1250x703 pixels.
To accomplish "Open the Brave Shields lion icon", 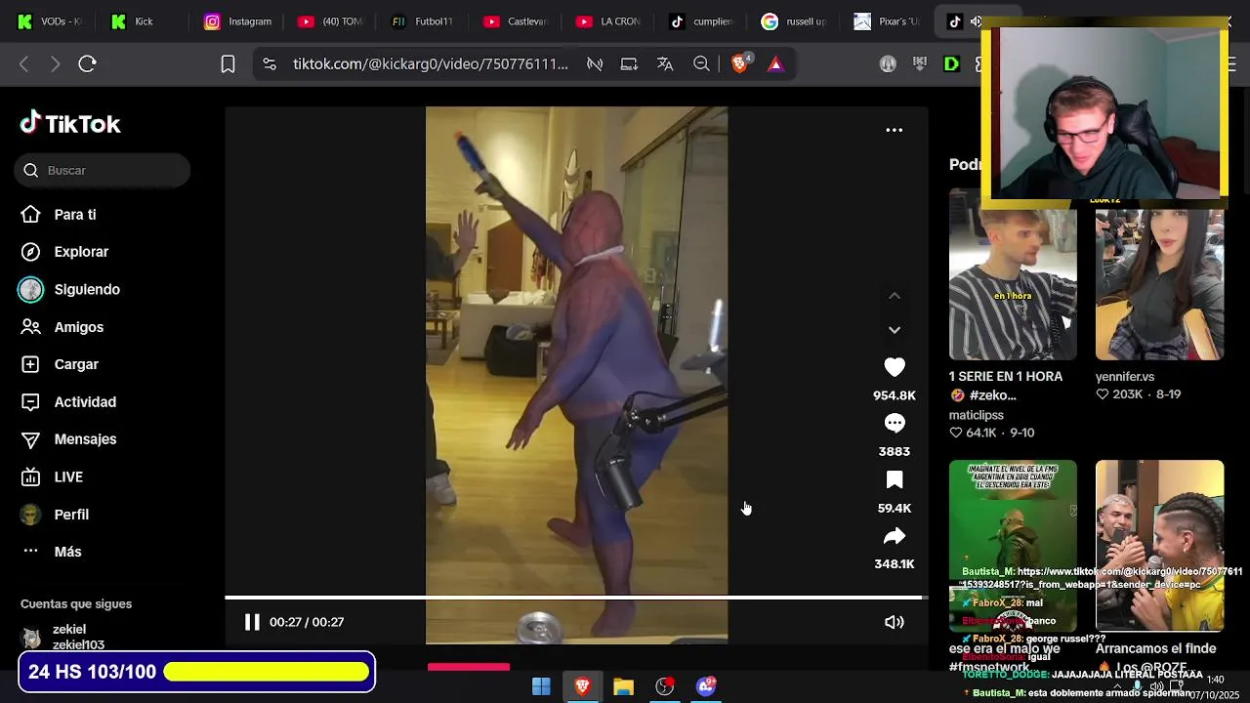I will (740, 63).
